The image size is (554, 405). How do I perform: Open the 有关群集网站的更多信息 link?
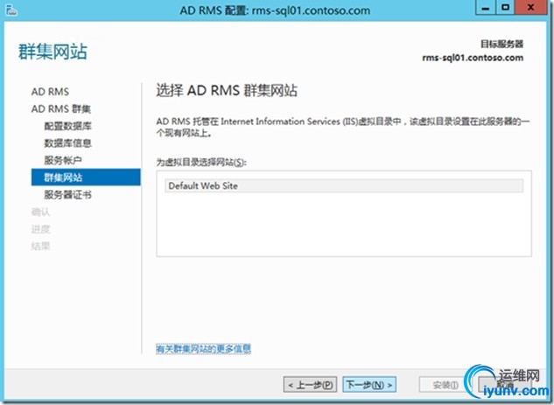[x=203, y=349]
